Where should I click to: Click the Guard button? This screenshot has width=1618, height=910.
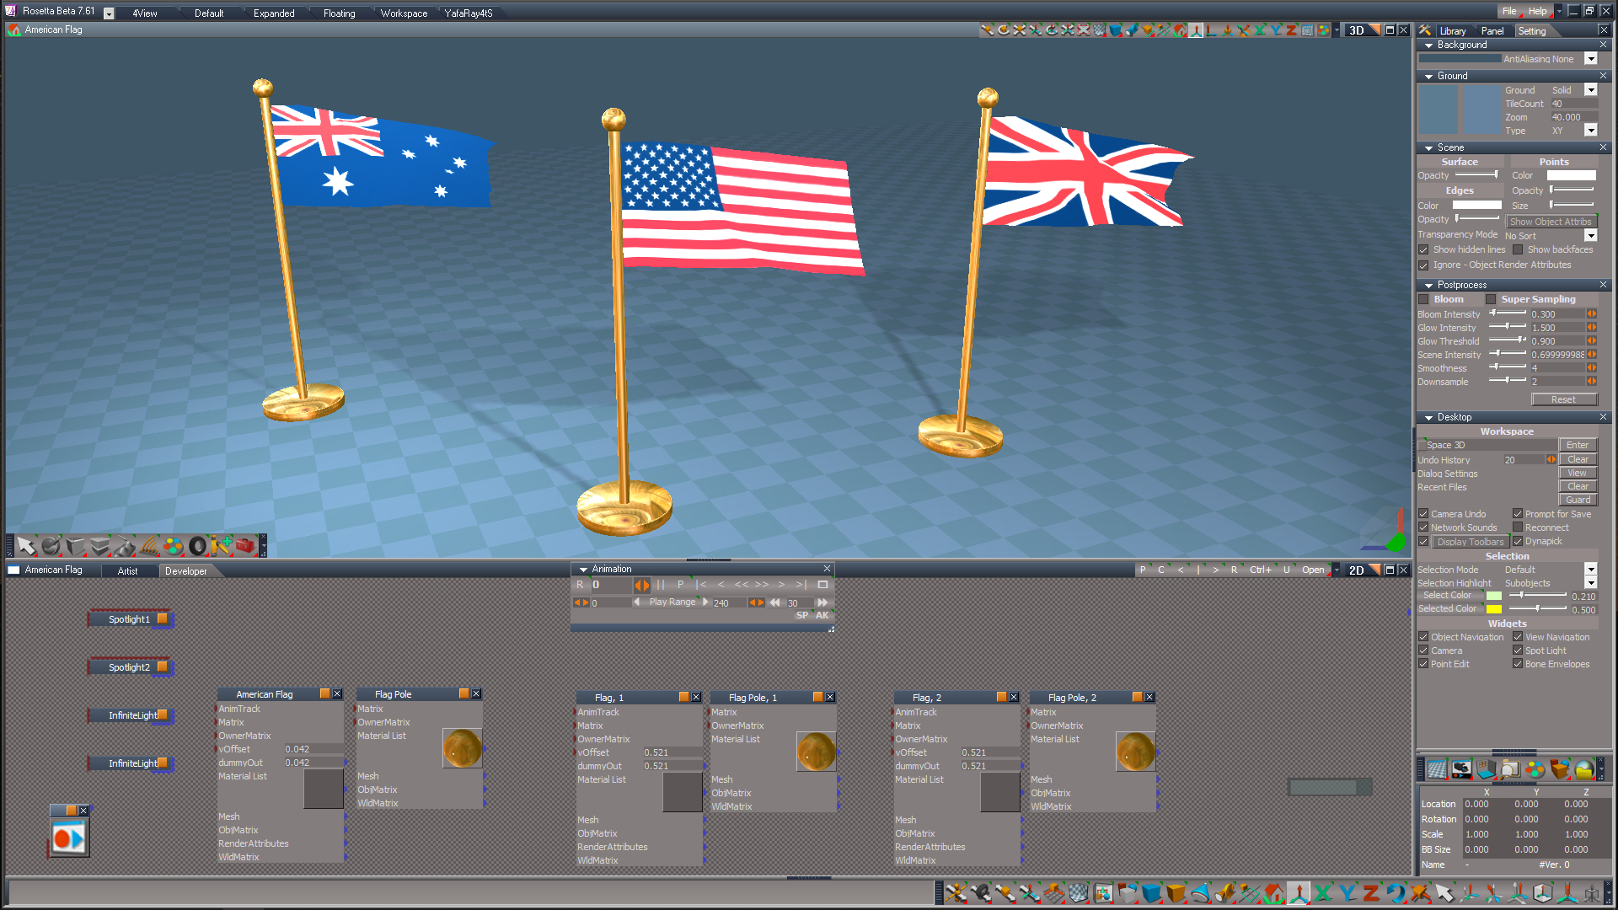point(1578,500)
